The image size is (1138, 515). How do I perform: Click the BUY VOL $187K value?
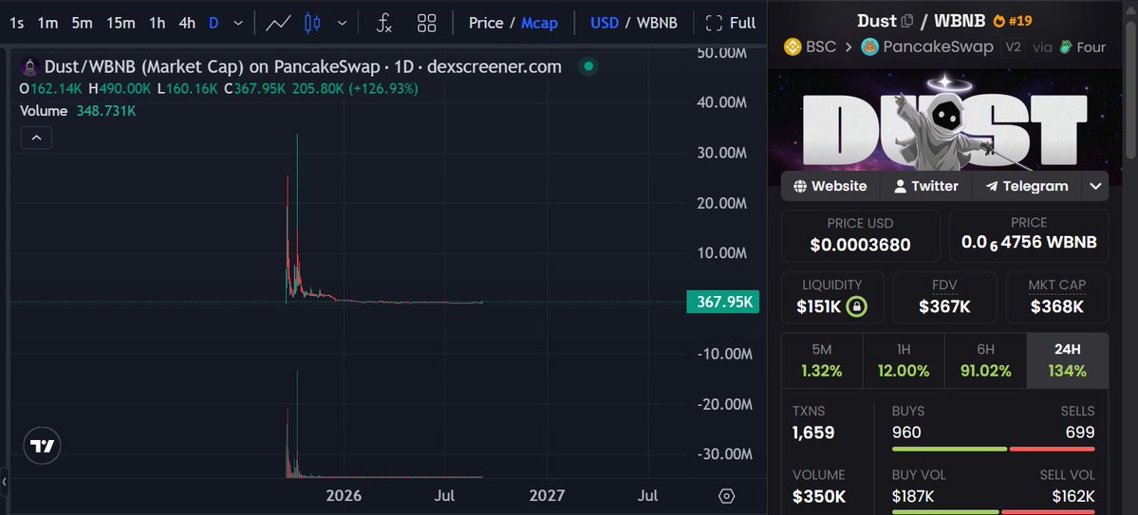tap(912, 497)
